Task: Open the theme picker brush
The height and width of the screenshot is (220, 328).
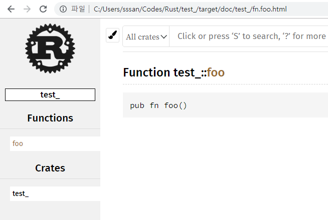Action: [113, 35]
